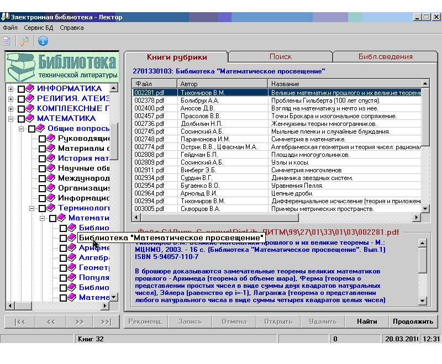Sort by the Название column header
Screen dimensions: 442x364
(x=344, y=83)
